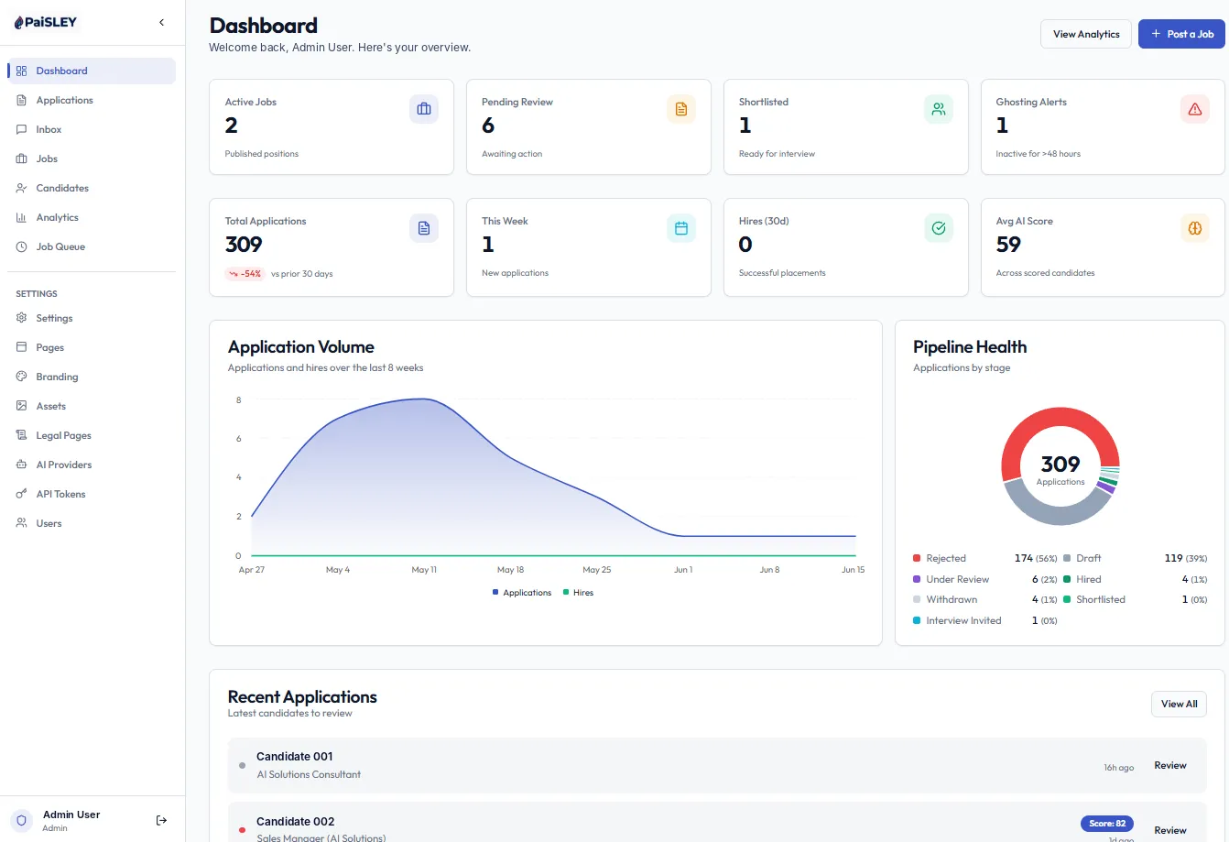Click the logout icon beside Admin User
1229x842 pixels.
click(x=162, y=820)
